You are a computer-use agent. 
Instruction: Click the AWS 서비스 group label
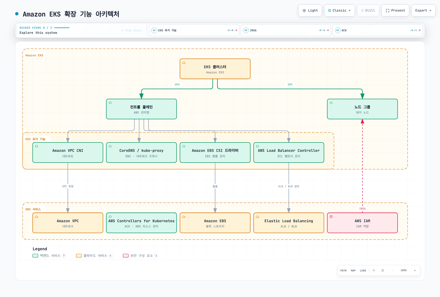(33, 209)
